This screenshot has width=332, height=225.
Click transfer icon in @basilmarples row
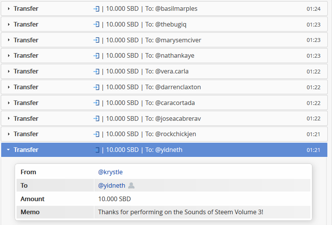coord(96,9)
